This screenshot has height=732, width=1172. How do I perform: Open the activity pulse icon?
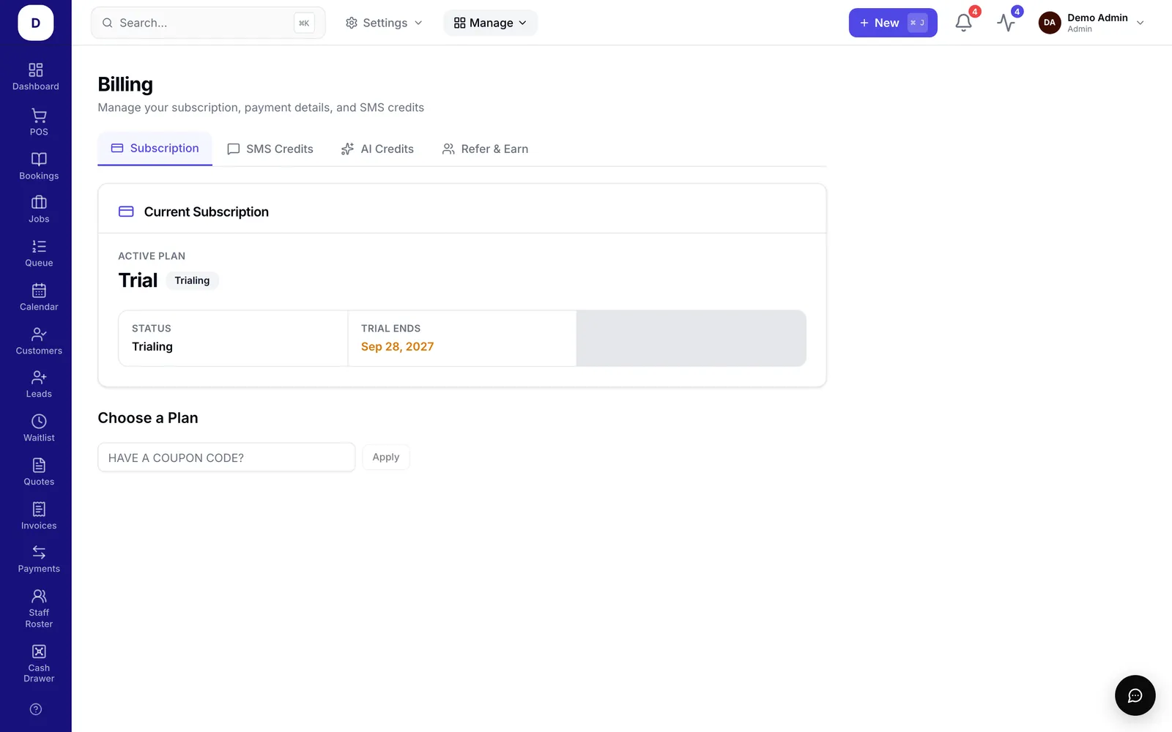(1006, 23)
